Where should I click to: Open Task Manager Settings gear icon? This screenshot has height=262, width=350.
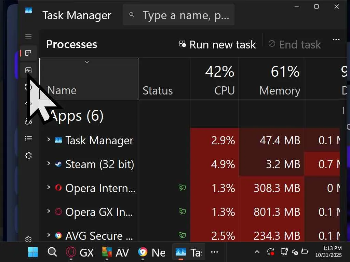[x=28, y=239]
